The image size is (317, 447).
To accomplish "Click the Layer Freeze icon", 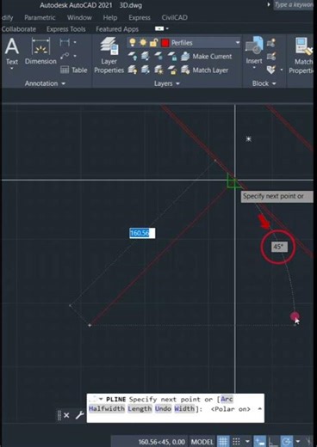I will (158, 56).
